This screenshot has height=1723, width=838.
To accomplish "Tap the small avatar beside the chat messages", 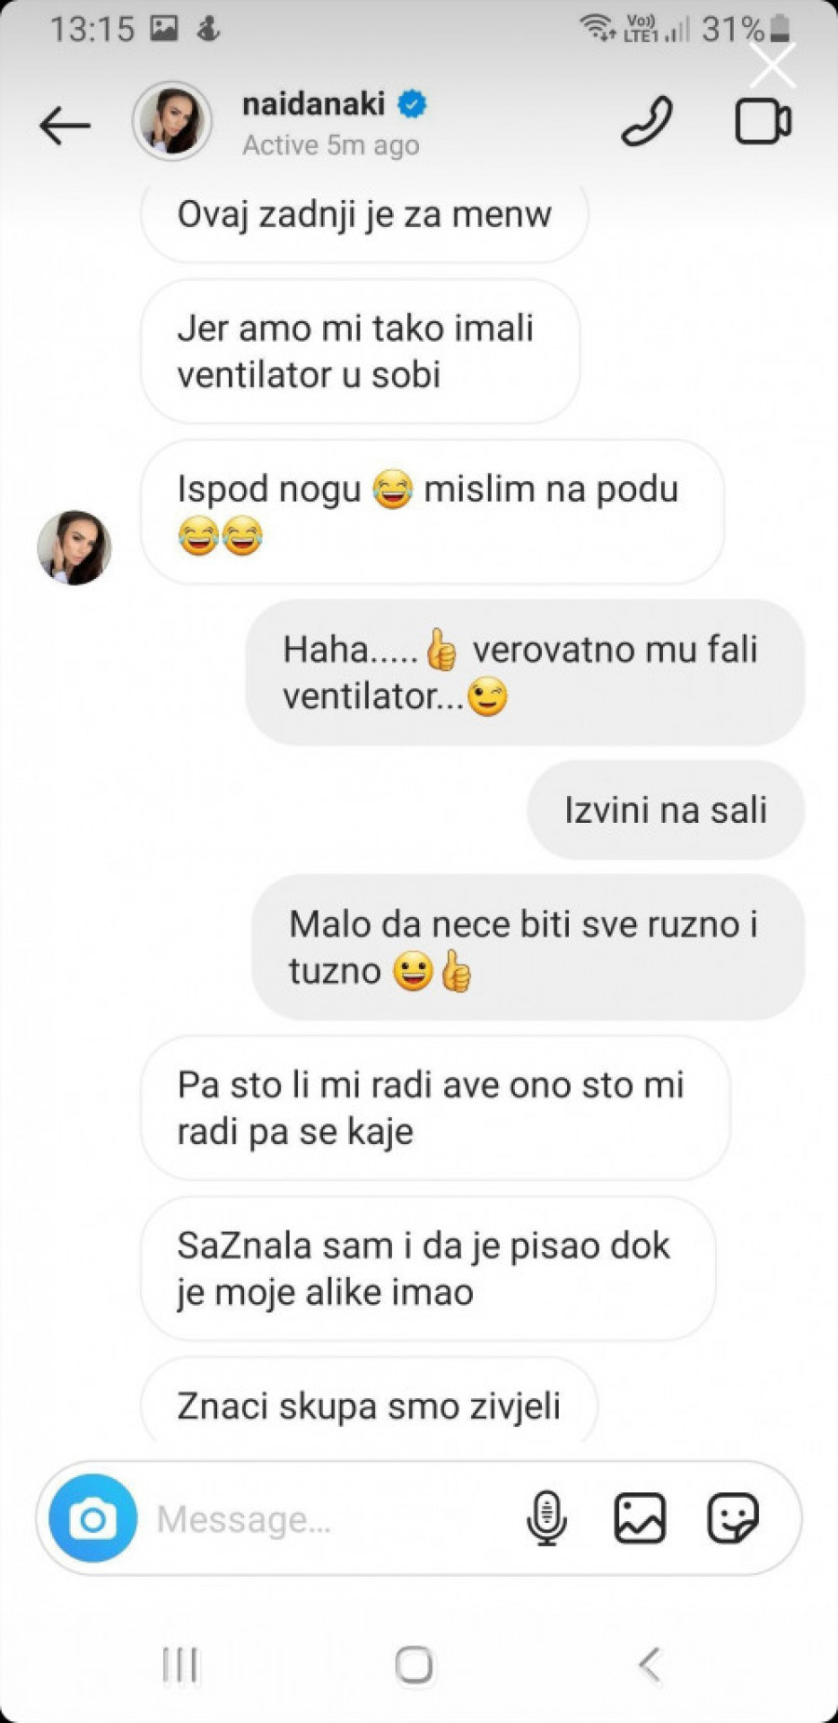I will 74,547.
